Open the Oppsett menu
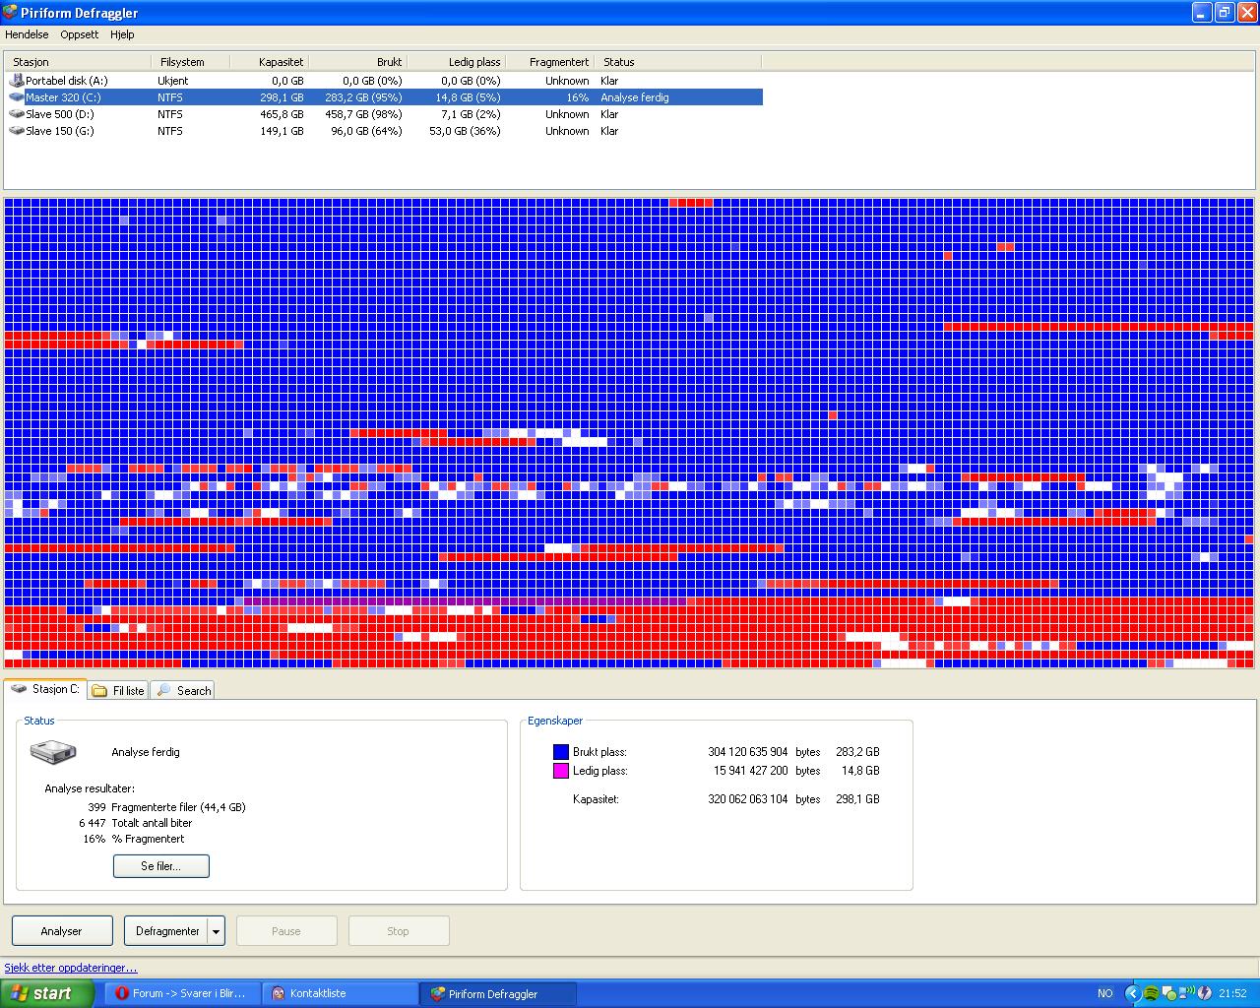Viewport: 1260px width, 1008px height. (x=80, y=34)
